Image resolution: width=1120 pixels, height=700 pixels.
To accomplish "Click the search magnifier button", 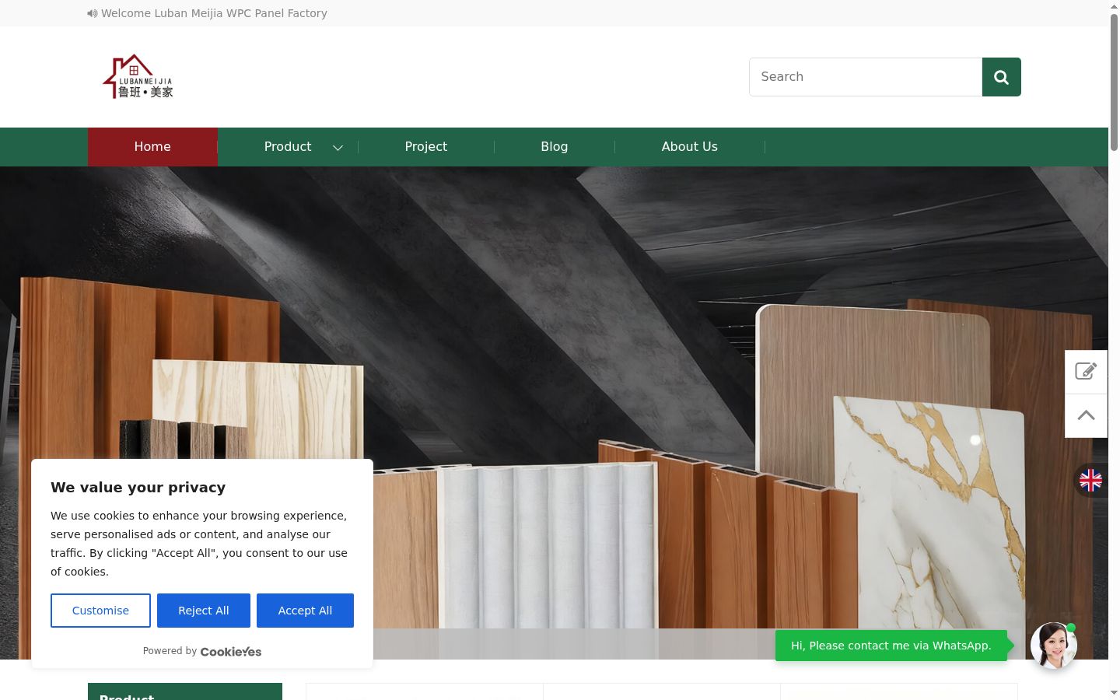I will tap(1002, 77).
